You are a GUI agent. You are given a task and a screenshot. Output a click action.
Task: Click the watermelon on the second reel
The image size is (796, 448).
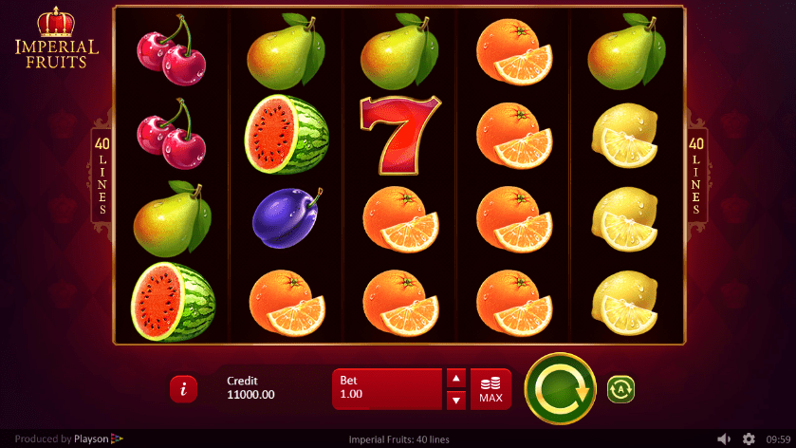tap(287, 135)
